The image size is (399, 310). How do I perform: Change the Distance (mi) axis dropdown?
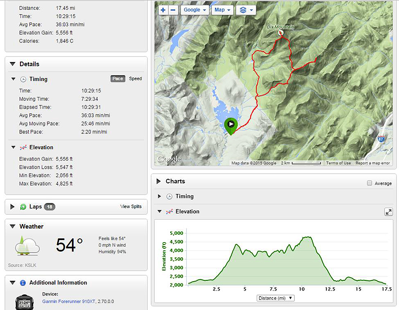pos(275,298)
